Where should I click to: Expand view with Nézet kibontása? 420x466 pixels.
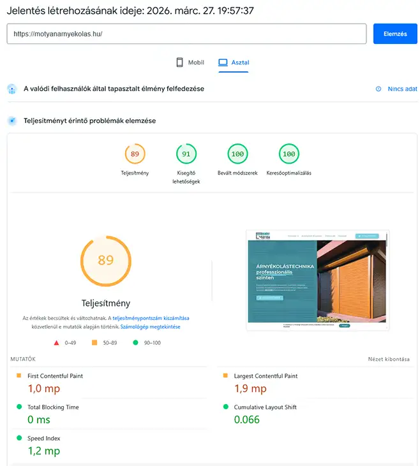tap(389, 359)
